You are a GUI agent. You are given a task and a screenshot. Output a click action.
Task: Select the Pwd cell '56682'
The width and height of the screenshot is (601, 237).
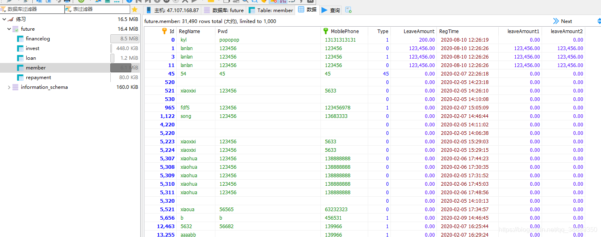[226, 227]
